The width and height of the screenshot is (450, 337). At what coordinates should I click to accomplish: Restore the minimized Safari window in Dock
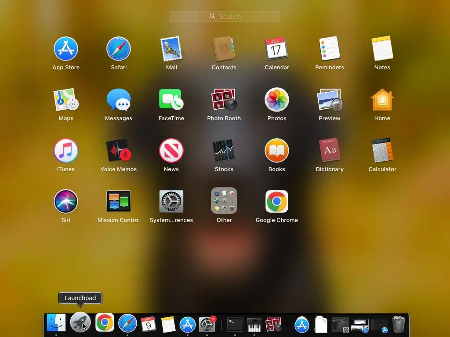click(x=360, y=326)
